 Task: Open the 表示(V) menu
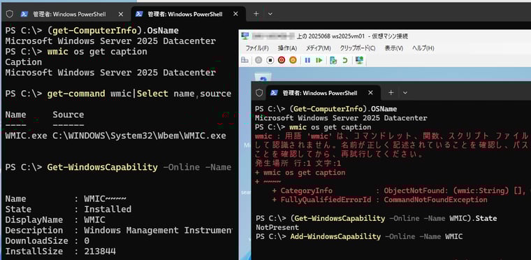(x=394, y=48)
